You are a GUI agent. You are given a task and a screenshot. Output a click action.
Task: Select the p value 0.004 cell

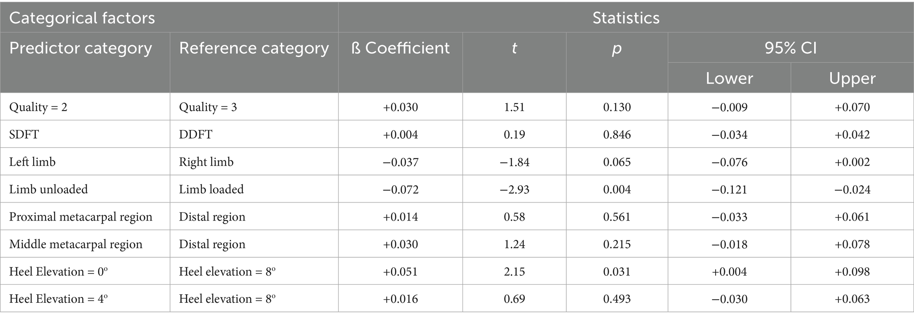tap(617, 189)
